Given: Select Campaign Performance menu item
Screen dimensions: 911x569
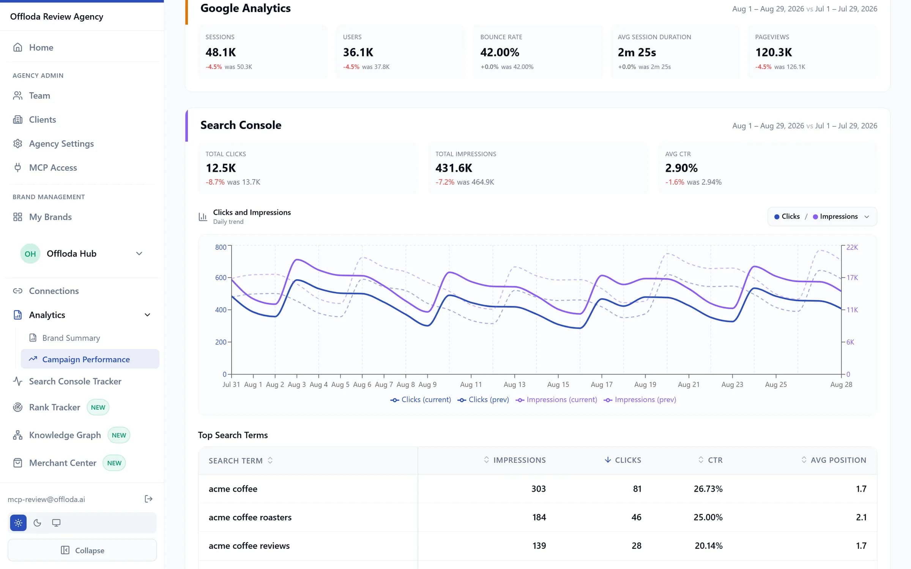Looking at the screenshot, I should 90,359.
